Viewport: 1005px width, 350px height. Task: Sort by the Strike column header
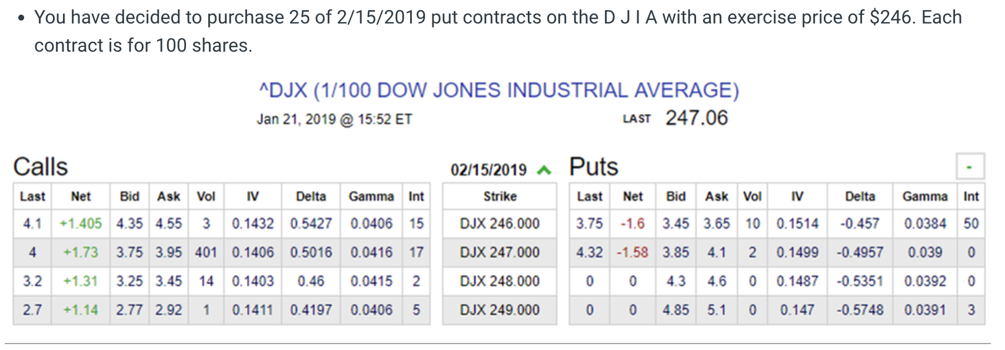[x=500, y=197]
